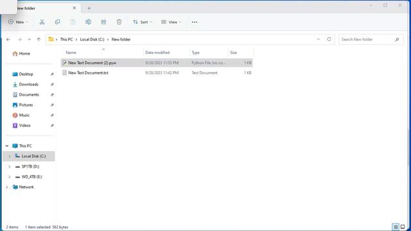411x231 pixels.
Task: Click the Copy icon in toolbar
Action: click(x=57, y=22)
